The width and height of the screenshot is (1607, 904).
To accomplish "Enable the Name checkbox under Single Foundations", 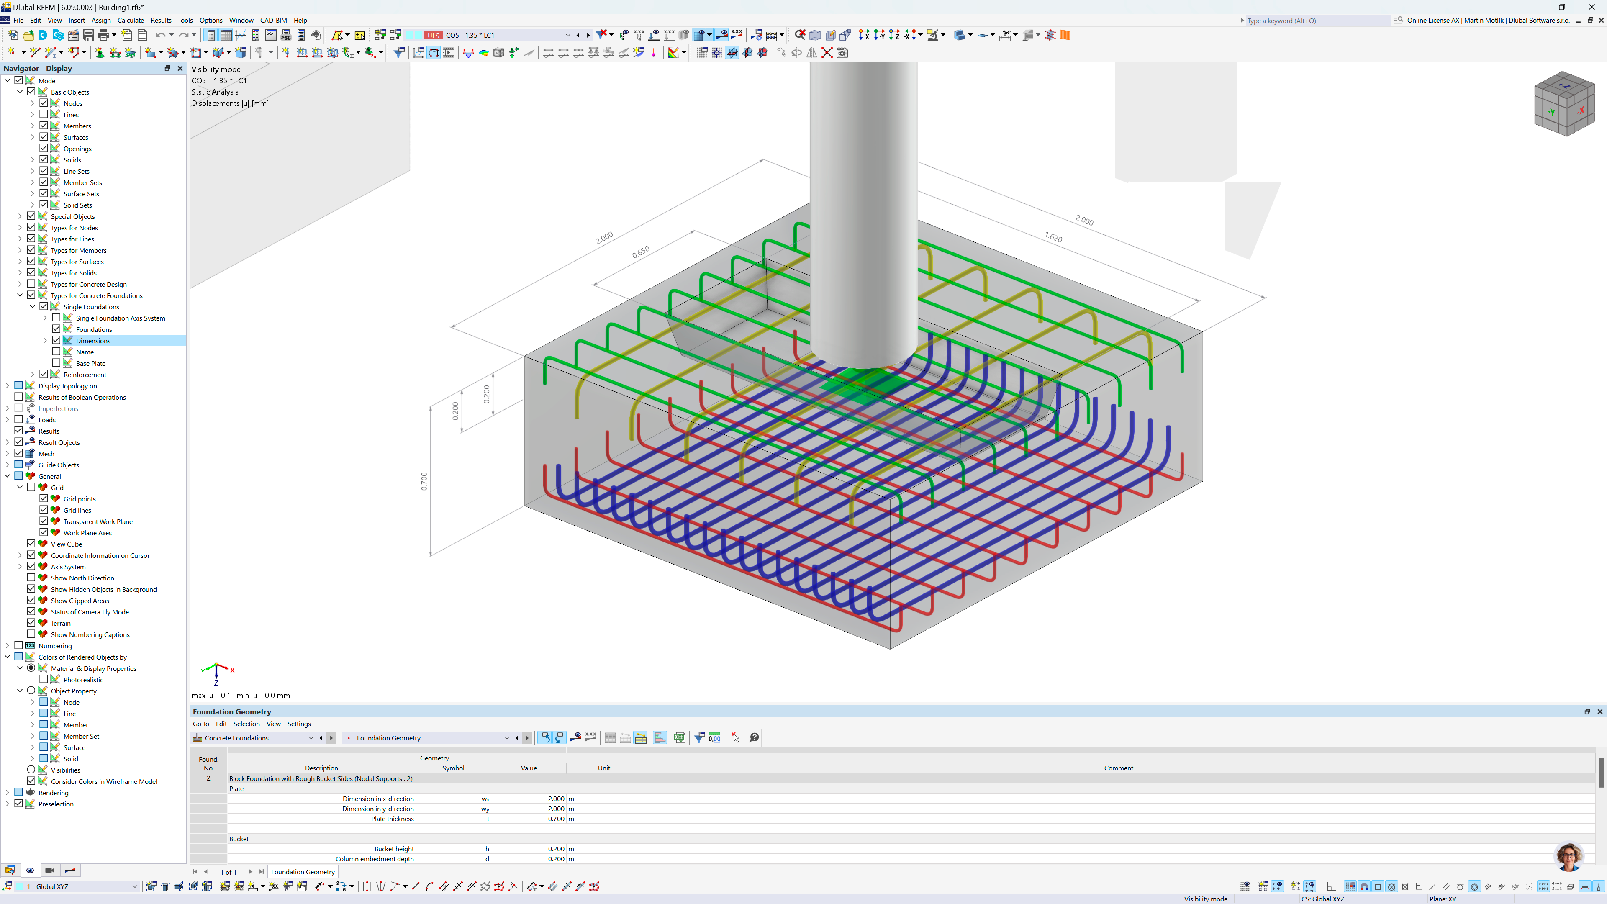I will pyautogui.click(x=56, y=351).
